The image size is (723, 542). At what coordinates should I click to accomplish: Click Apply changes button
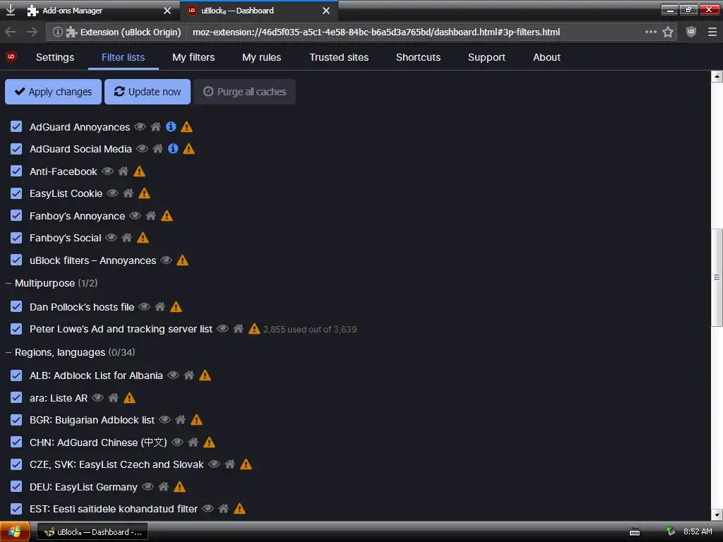pyautogui.click(x=53, y=92)
